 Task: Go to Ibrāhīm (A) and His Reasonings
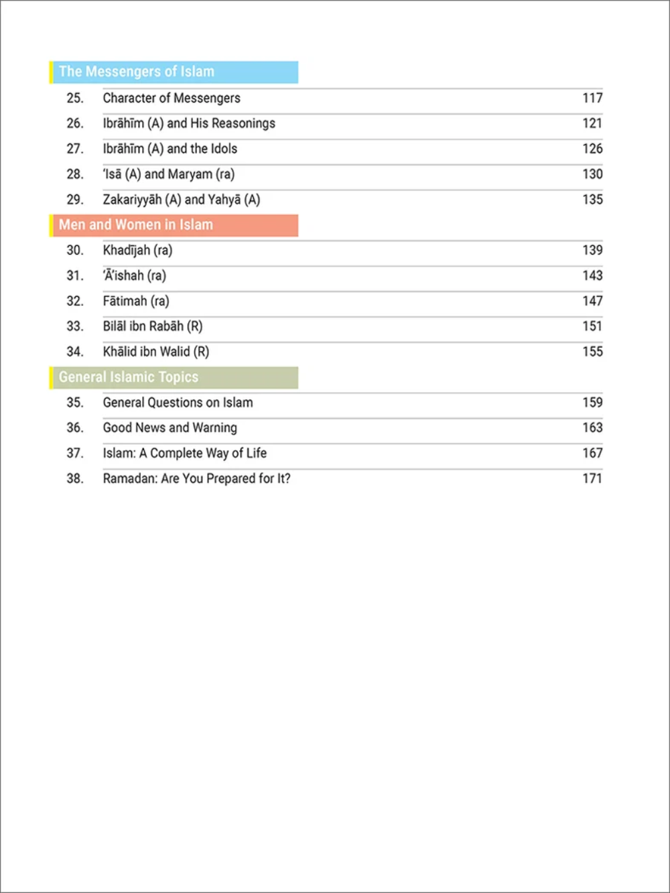point(189,123)
